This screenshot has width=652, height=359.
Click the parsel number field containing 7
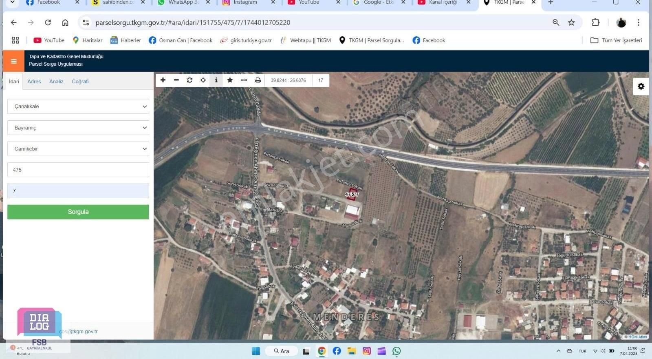78,191
